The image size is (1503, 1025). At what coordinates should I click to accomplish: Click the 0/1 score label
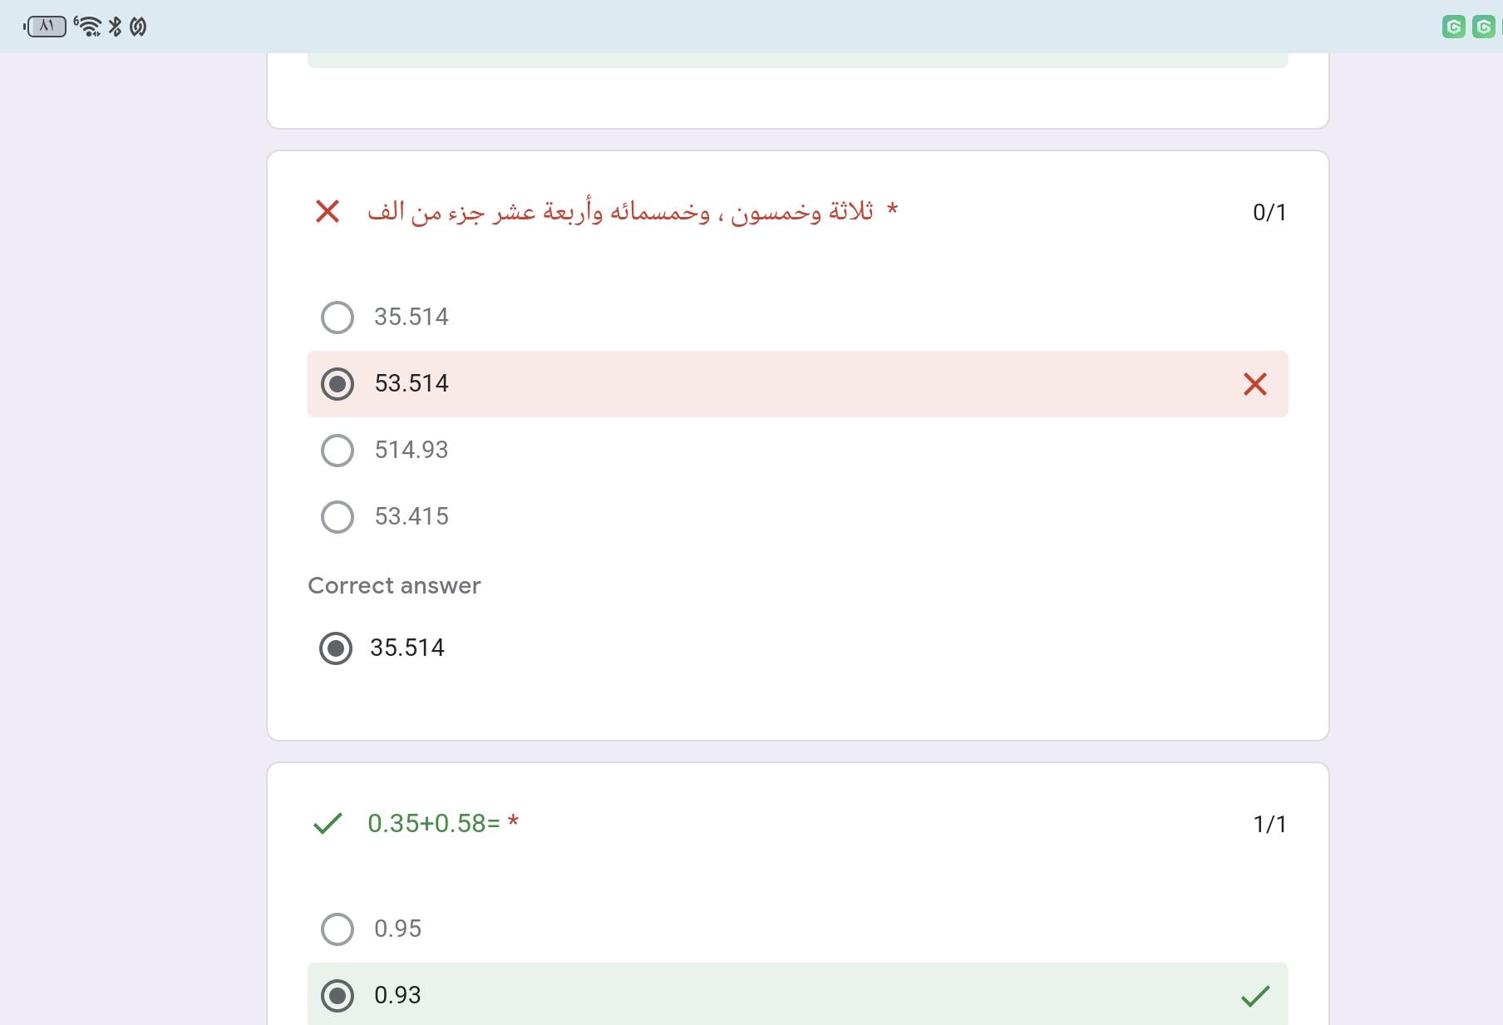click(x=1269, y=213)
